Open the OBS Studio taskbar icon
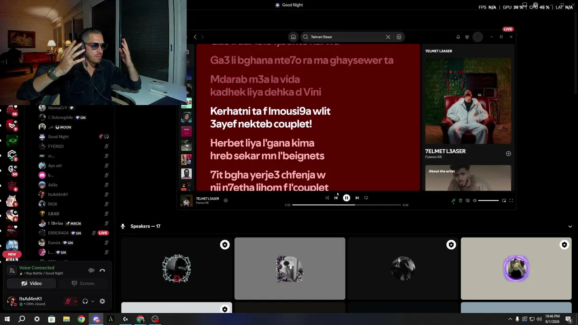The width and height of the screenshot is (578, 325). coord(155,319)
